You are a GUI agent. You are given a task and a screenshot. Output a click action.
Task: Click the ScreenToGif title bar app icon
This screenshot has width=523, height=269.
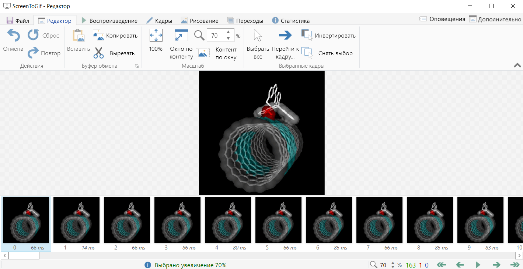(6, 6)
